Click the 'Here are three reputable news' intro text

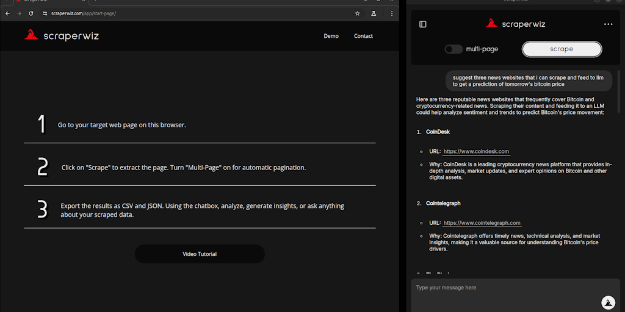tap(511, 106)
